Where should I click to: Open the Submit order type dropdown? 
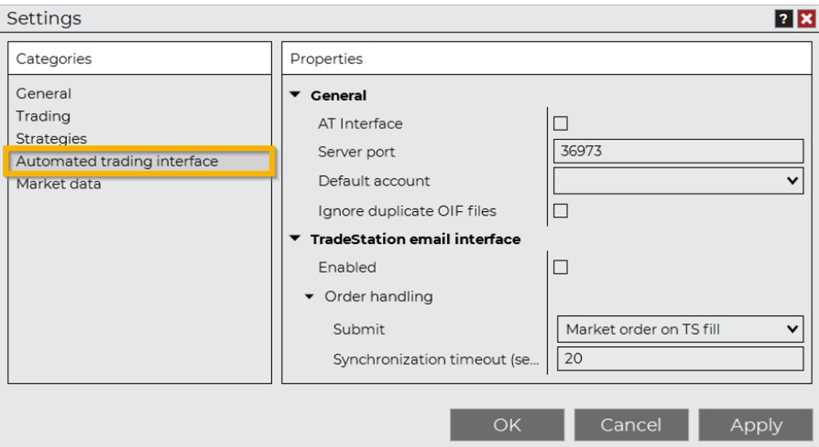pos(680,329)
